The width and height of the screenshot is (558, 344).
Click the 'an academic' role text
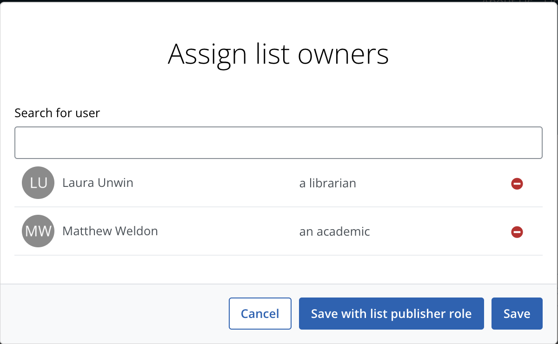tap(335, 232)
